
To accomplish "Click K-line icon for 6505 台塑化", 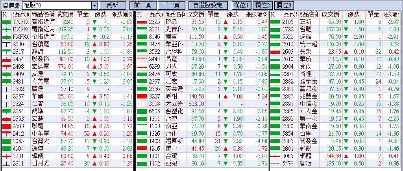I will pos(142,112).
